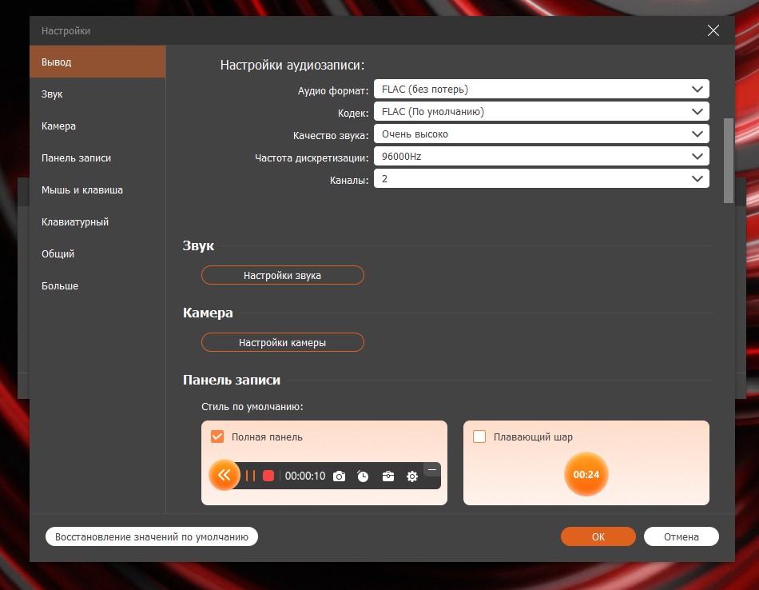This screenshot has width=759, height=590.
Task: Click the camera screenshot icon
Action: [339, 476]
